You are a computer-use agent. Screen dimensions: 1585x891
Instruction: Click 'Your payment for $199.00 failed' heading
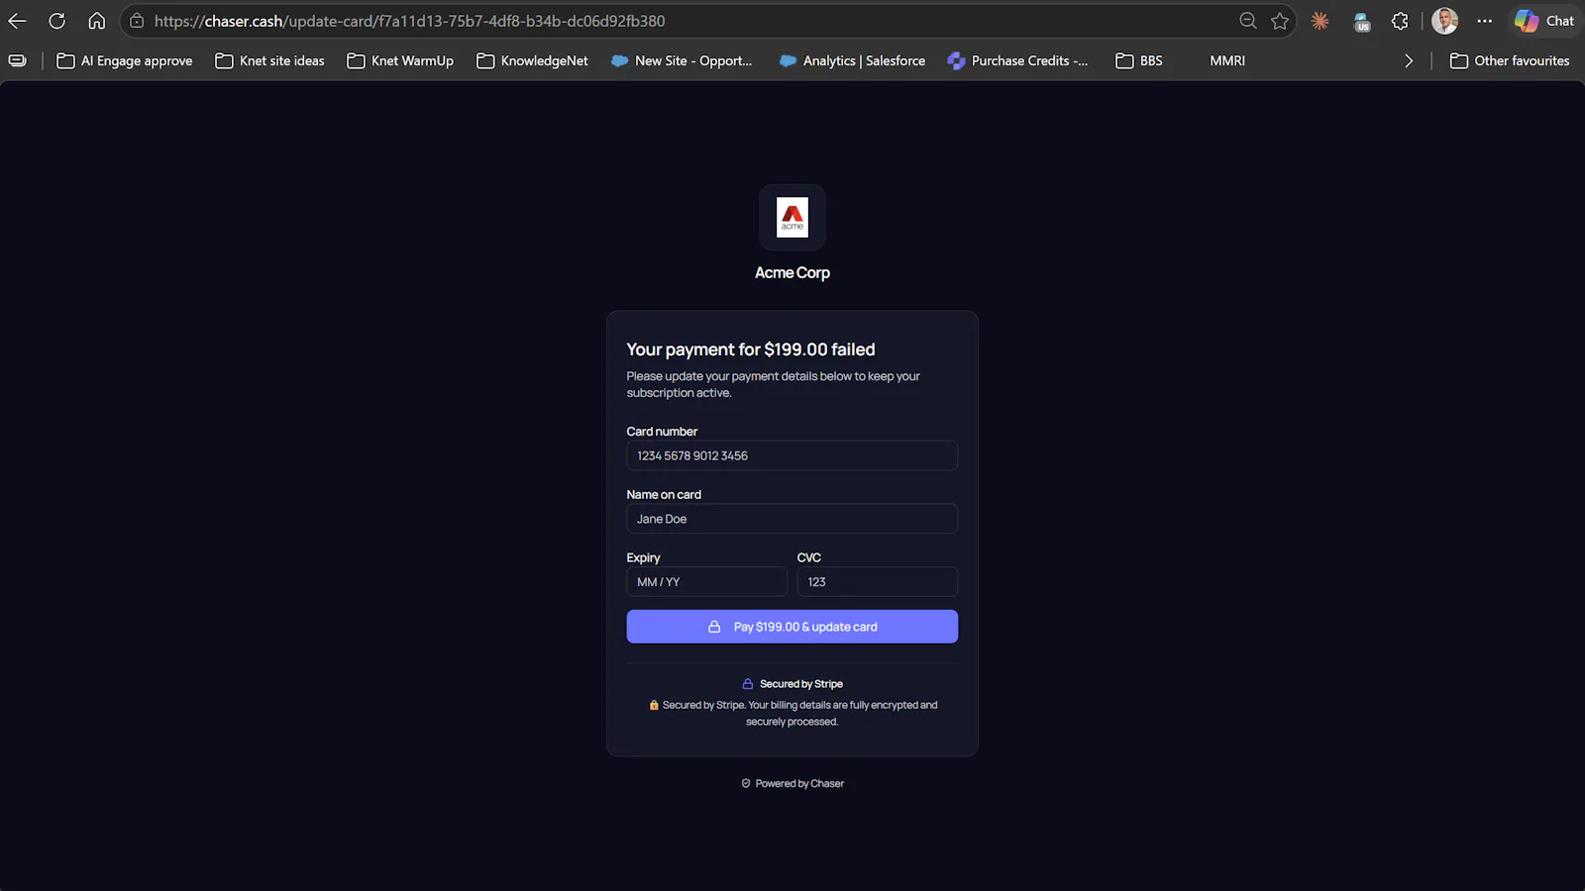[x=751, y=349]
